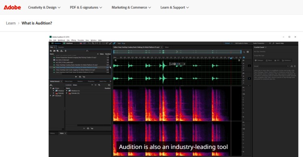Select the Marquee Selection tool
The height and width of the screenshot is (157, 303).
(103, 43)
